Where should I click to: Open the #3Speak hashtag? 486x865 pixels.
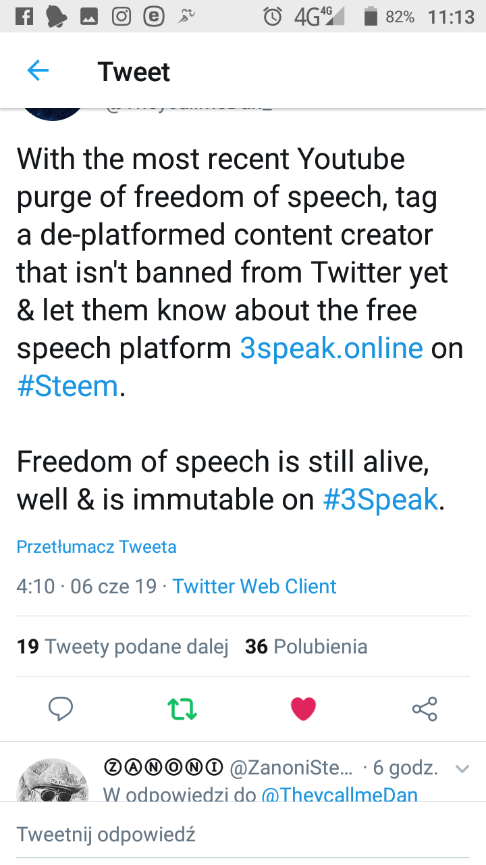[381, 499]
